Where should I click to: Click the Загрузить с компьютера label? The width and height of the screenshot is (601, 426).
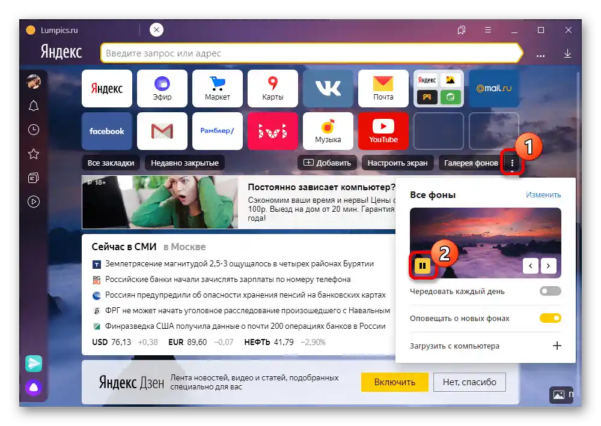point(454,346)
